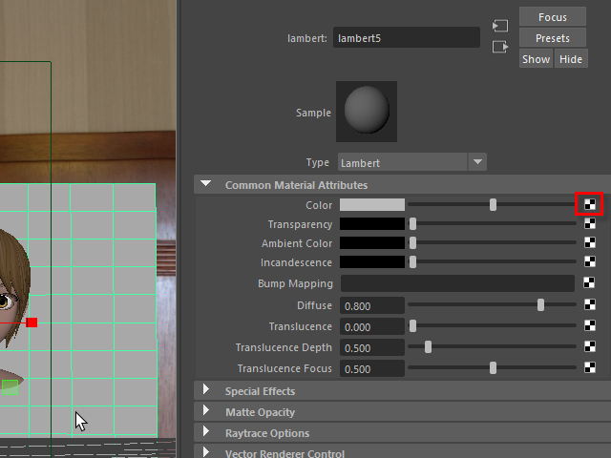The height and width of the screenshot is (458, 611).
Task: Click the lambert5 name input field
Action: (x=407, y=38)
